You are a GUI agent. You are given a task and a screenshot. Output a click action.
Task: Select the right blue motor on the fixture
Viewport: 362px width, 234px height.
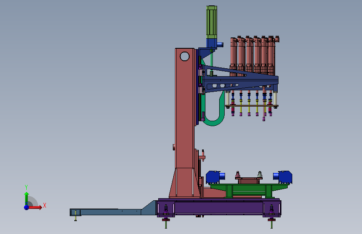(x=283, y=177)
